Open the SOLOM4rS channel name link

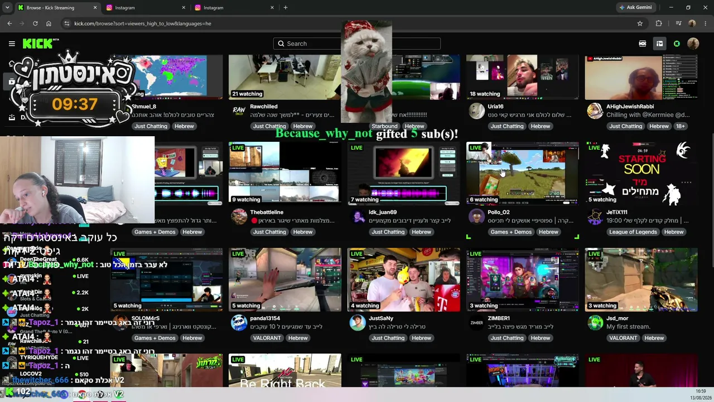(x=145, y=318)
